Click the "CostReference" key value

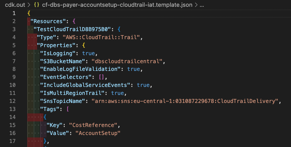(93, 125)
